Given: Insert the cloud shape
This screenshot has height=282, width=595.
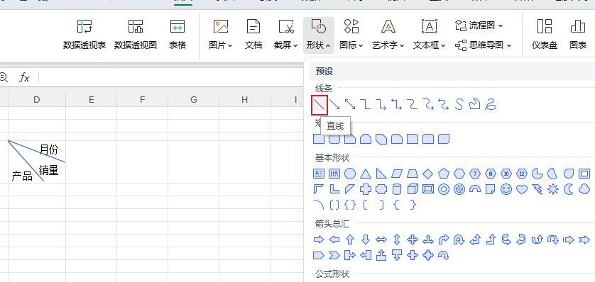Looking at the screenshot, I should [x=584, y=189].
